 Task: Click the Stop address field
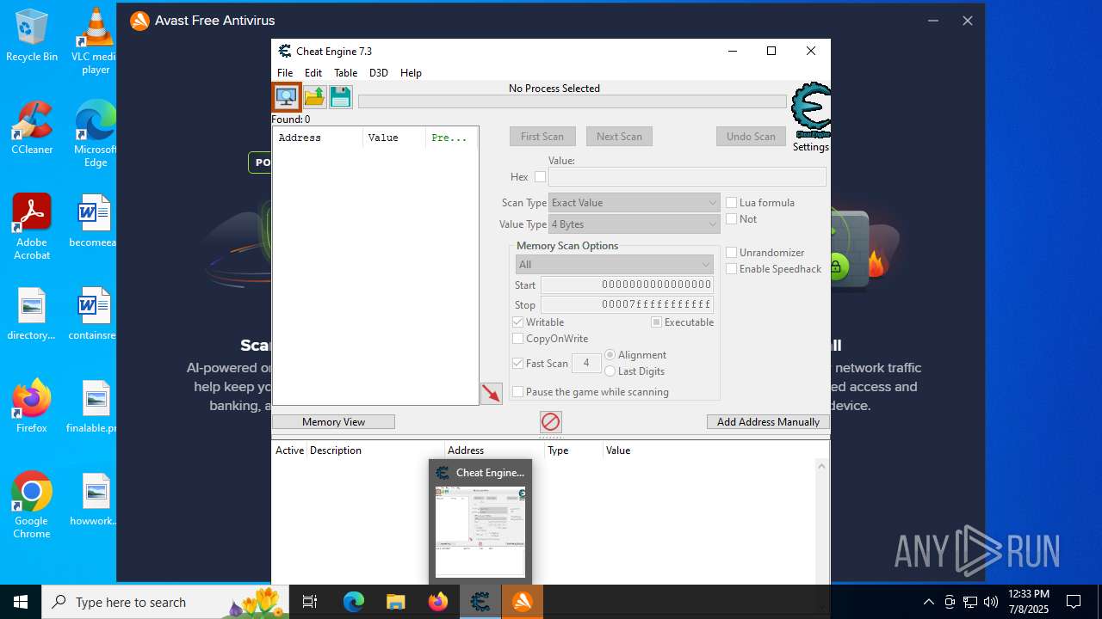(x=627, y=305)
